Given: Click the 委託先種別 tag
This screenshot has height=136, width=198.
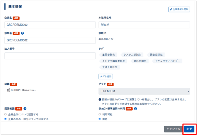Looking at the screenshot, I should (140, 61).
